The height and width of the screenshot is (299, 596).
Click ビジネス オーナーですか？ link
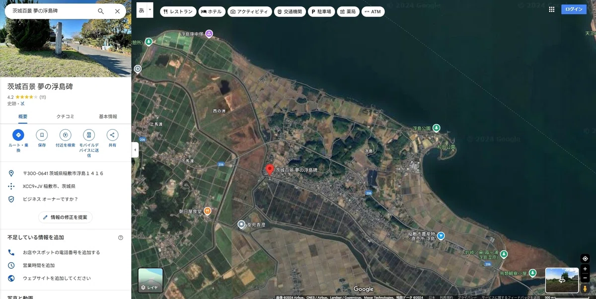coord(50,199)
